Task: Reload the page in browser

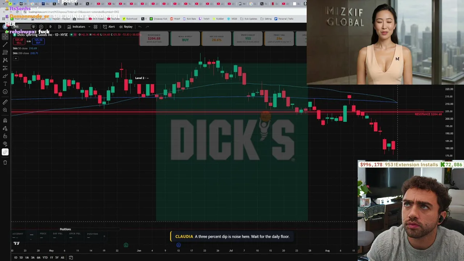Action: coord(17,12)
